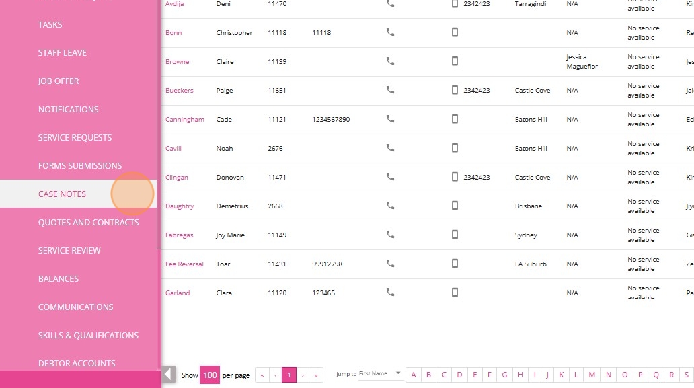Open Communications in the sidebar

[76, 307]
